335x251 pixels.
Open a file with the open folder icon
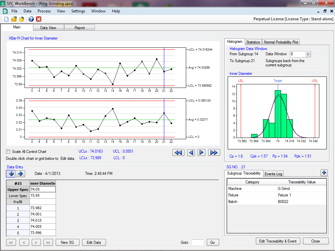coord(14,19)
